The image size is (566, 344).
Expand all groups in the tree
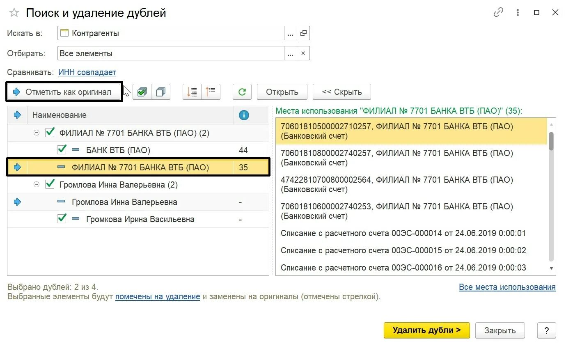coord(192,92)
